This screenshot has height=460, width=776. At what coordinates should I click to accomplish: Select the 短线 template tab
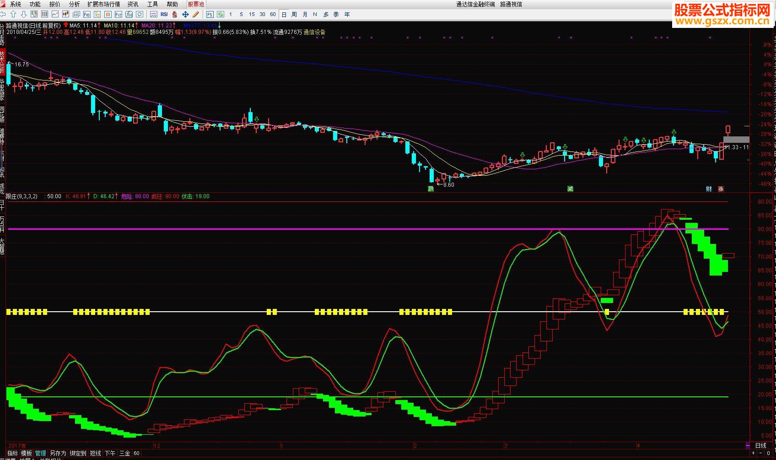click(x=96, y=453)
